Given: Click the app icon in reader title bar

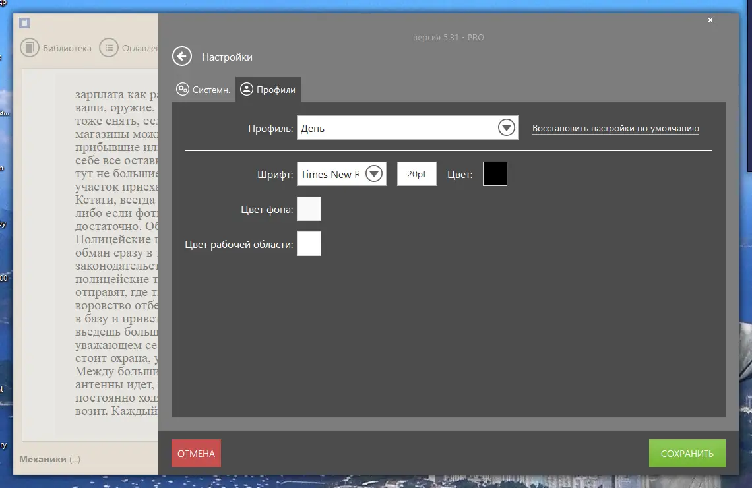Looking at the screenshot, I should point(24,22).
